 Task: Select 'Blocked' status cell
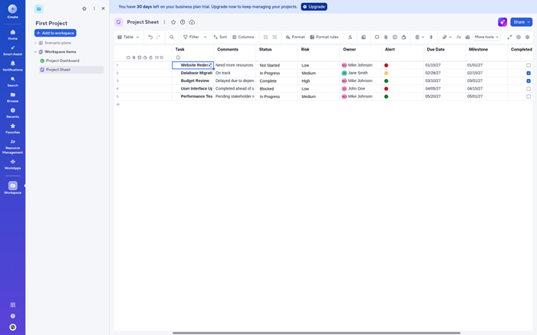point(277,89)
